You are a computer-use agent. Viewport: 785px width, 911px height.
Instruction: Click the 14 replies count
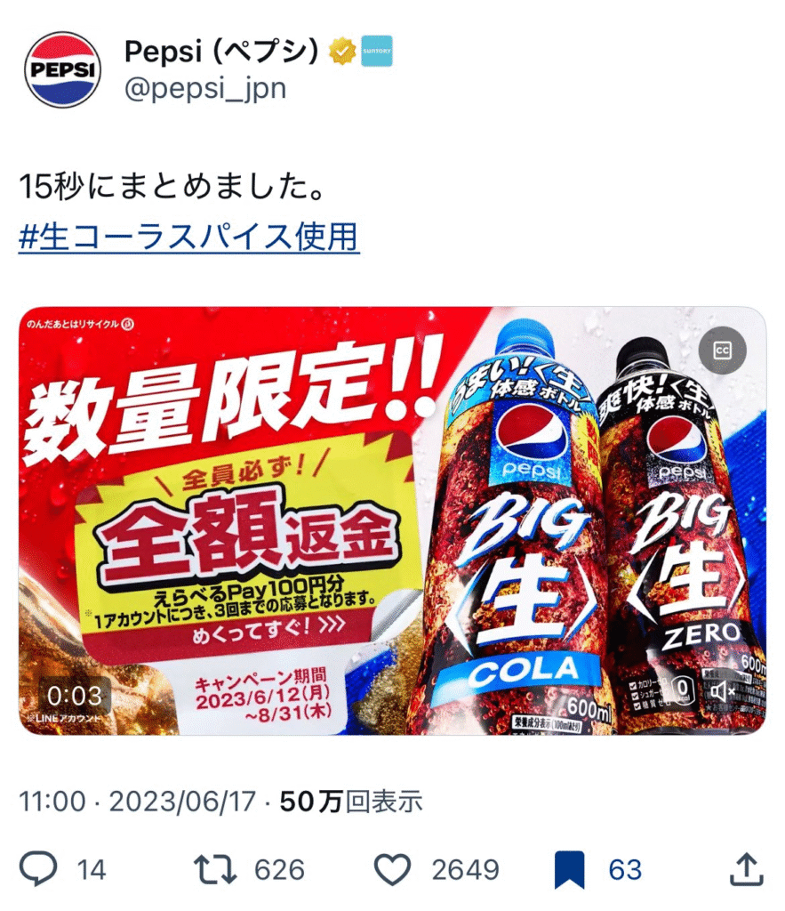(x=92, y=870)
